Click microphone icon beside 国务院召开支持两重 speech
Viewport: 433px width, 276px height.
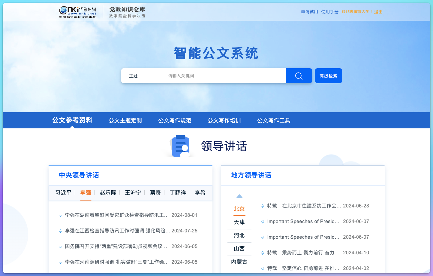[x=61, y=246]
